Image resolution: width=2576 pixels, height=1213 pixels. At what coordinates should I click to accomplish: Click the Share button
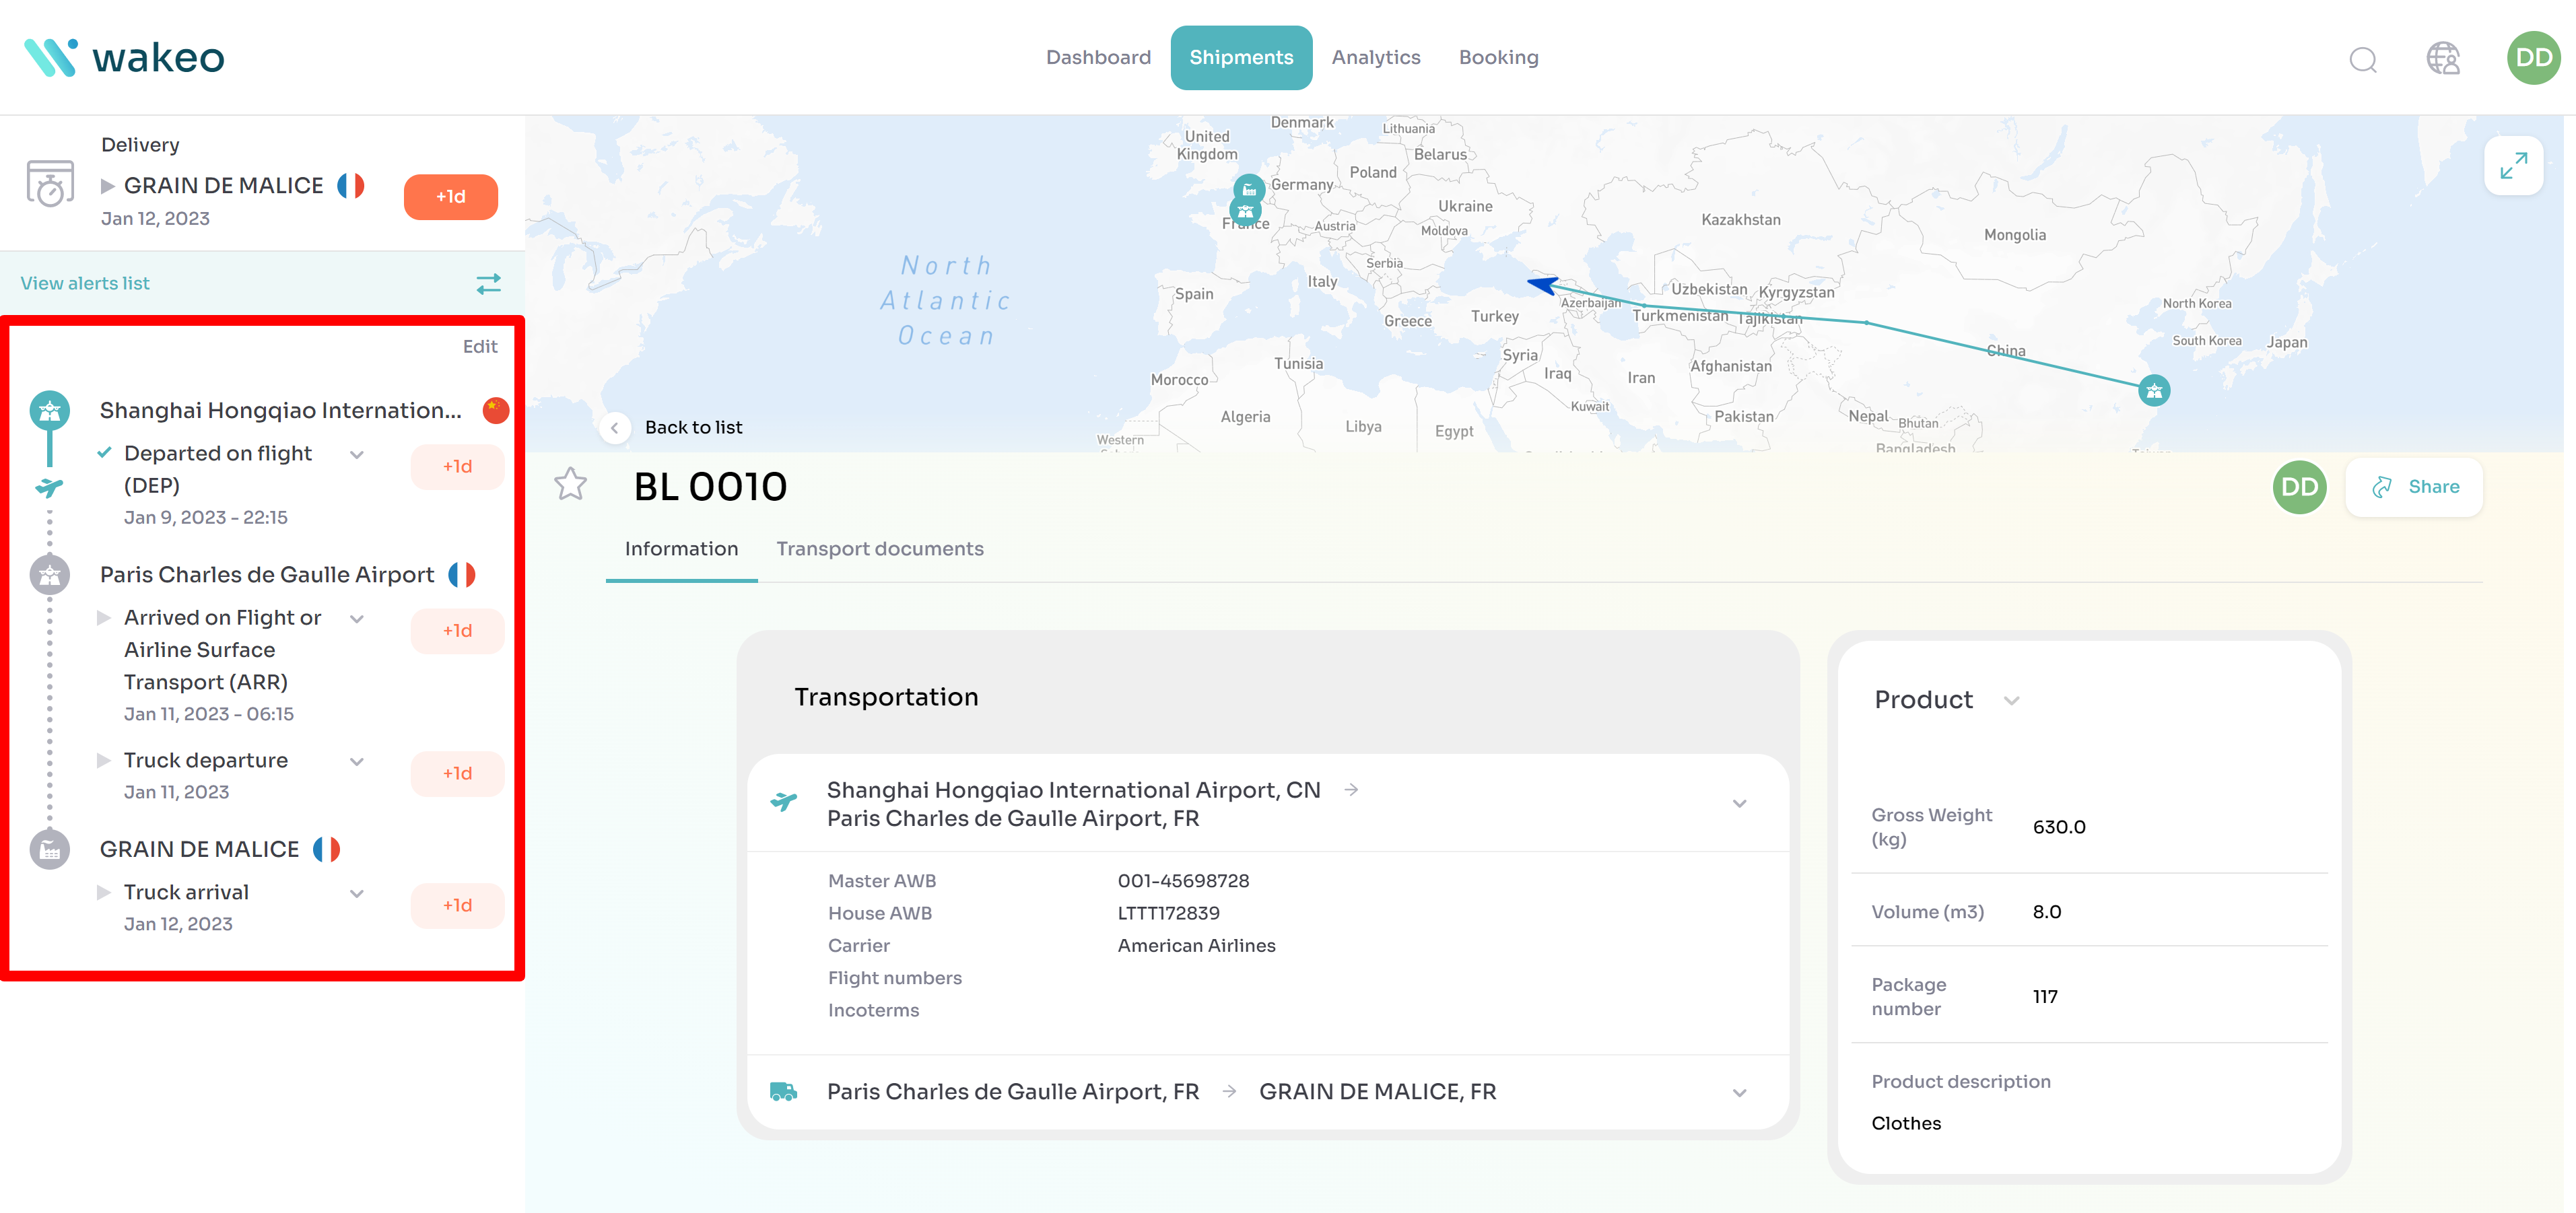click(x=2414, y=487)
